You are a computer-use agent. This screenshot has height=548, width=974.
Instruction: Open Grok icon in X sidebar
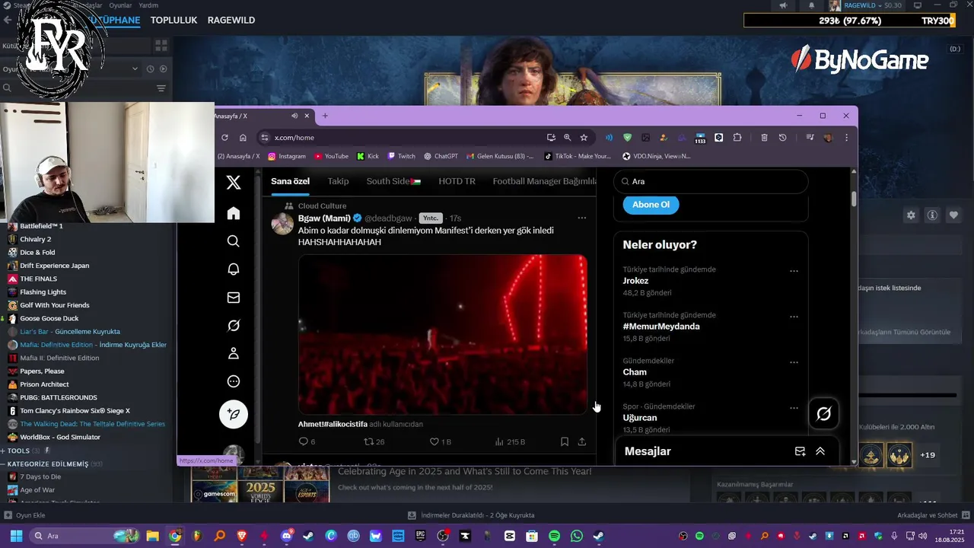pos(234,326)
